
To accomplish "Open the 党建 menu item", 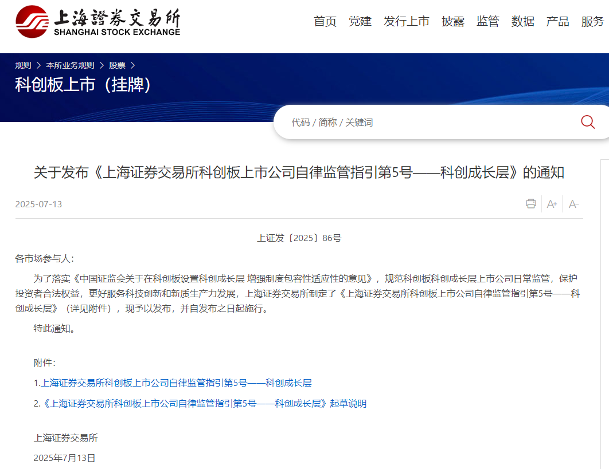I will click(360, 21).
